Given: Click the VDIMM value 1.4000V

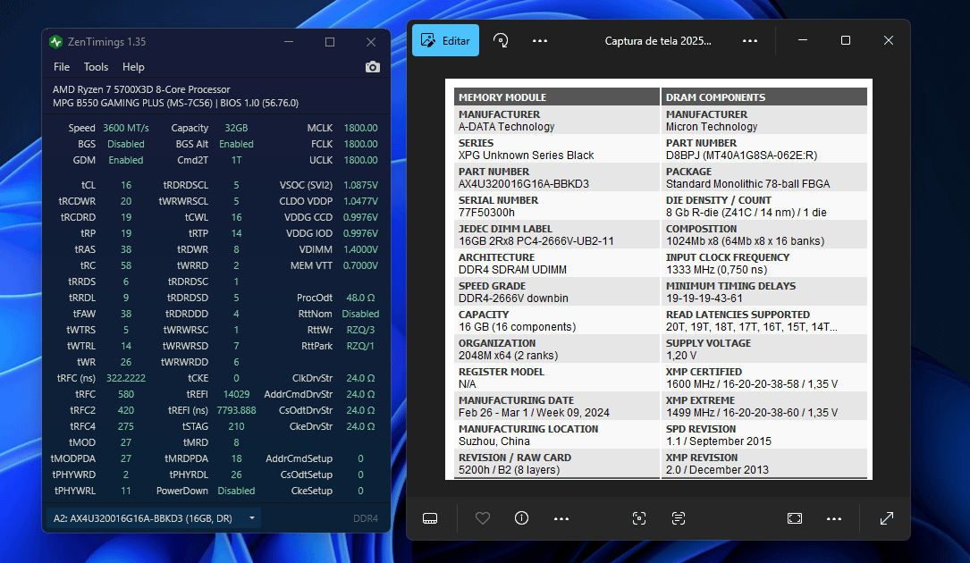Looking at the screenshot, I should (360, 249).
